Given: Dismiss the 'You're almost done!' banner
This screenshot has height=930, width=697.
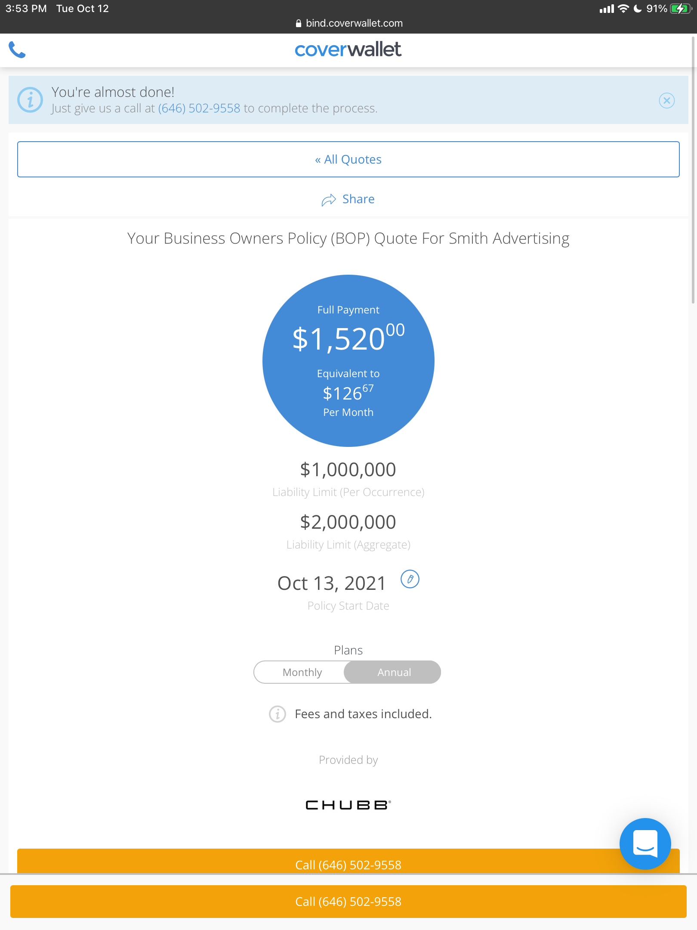Looking at the screenshot, I should (666, 101).
